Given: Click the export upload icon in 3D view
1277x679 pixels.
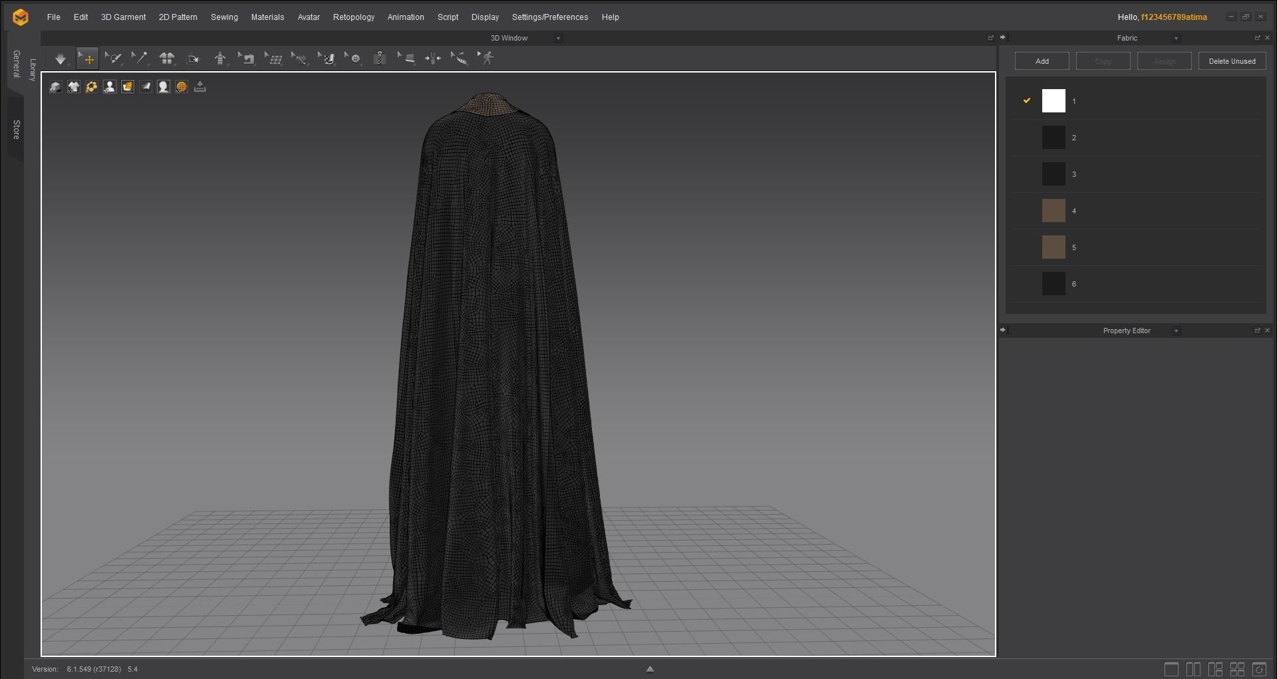Looking at the screenshot, I should tap(200, 86).
